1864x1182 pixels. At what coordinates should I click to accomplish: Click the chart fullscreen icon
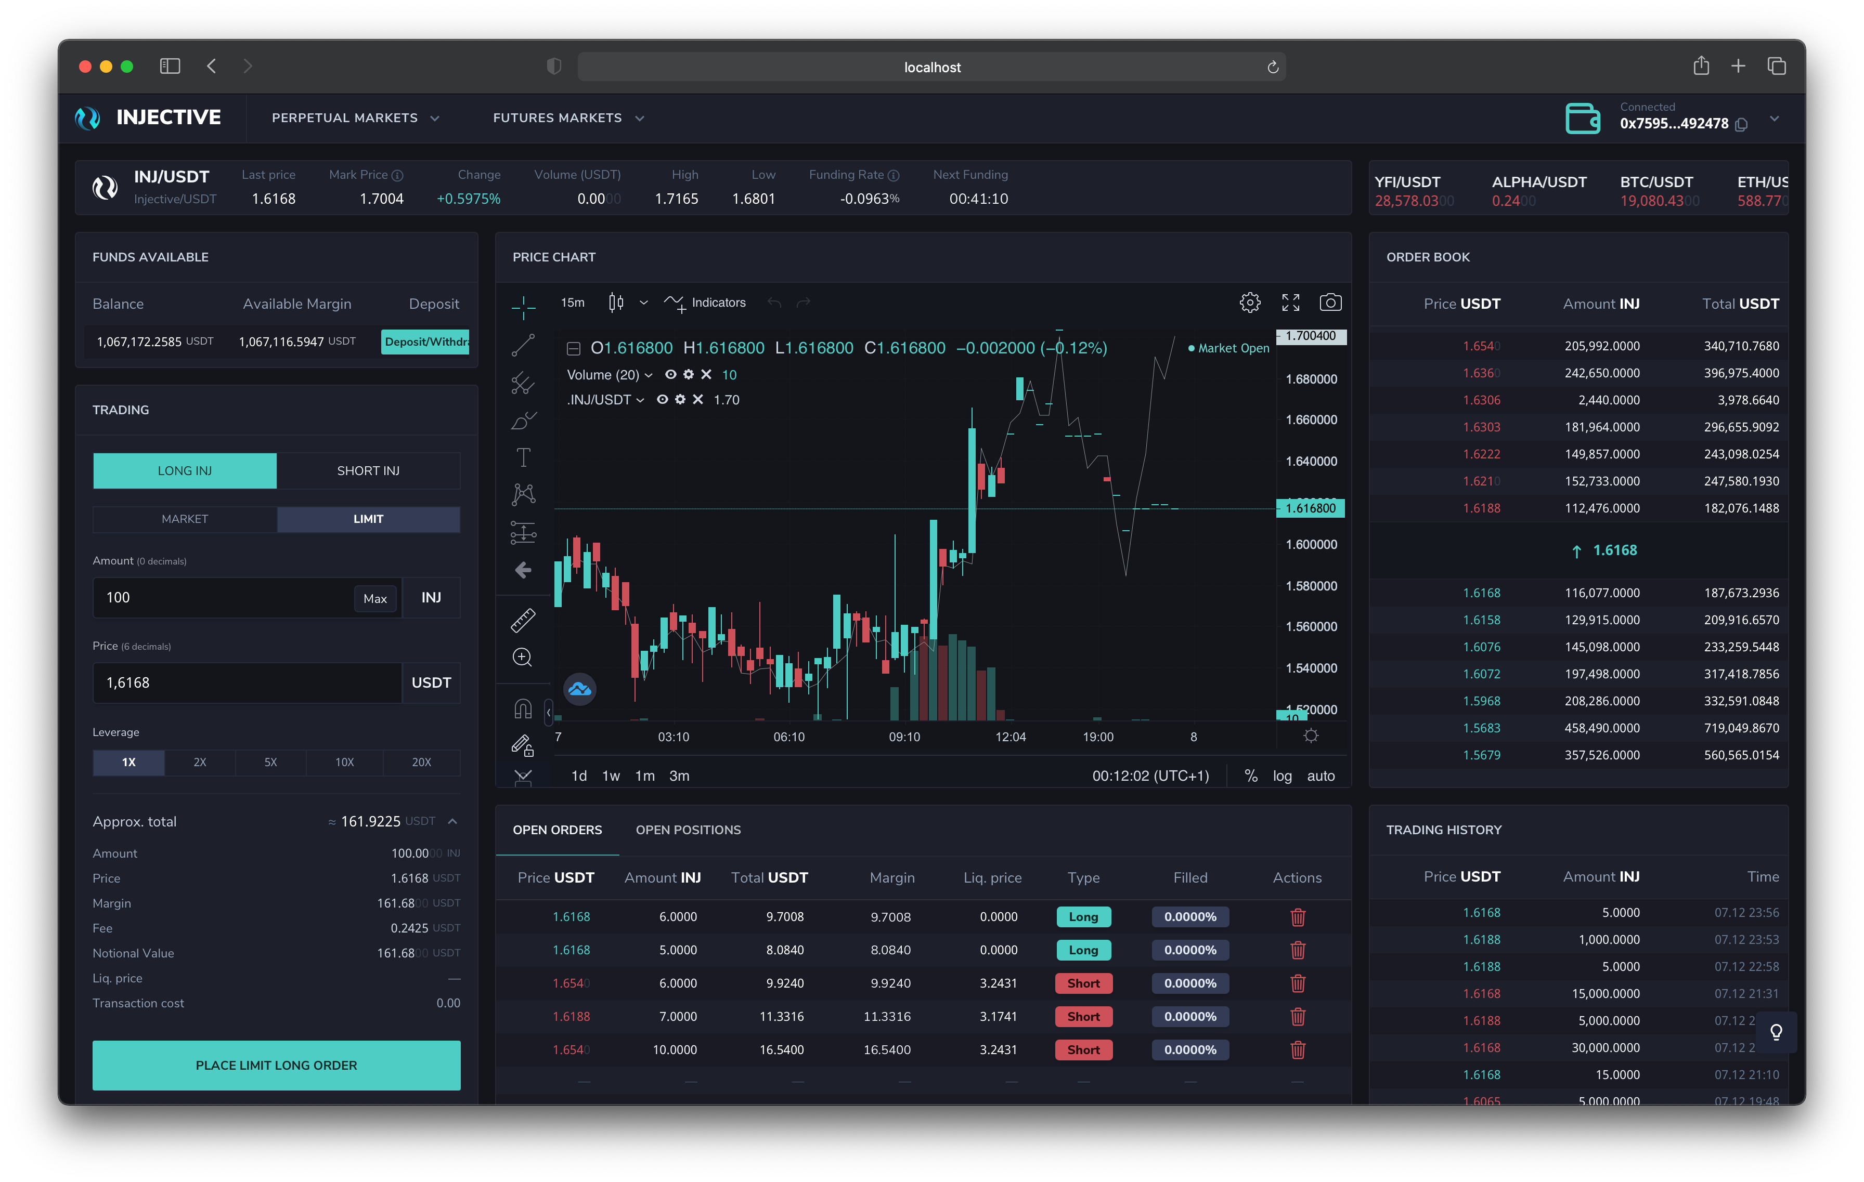pos(1290,303)
